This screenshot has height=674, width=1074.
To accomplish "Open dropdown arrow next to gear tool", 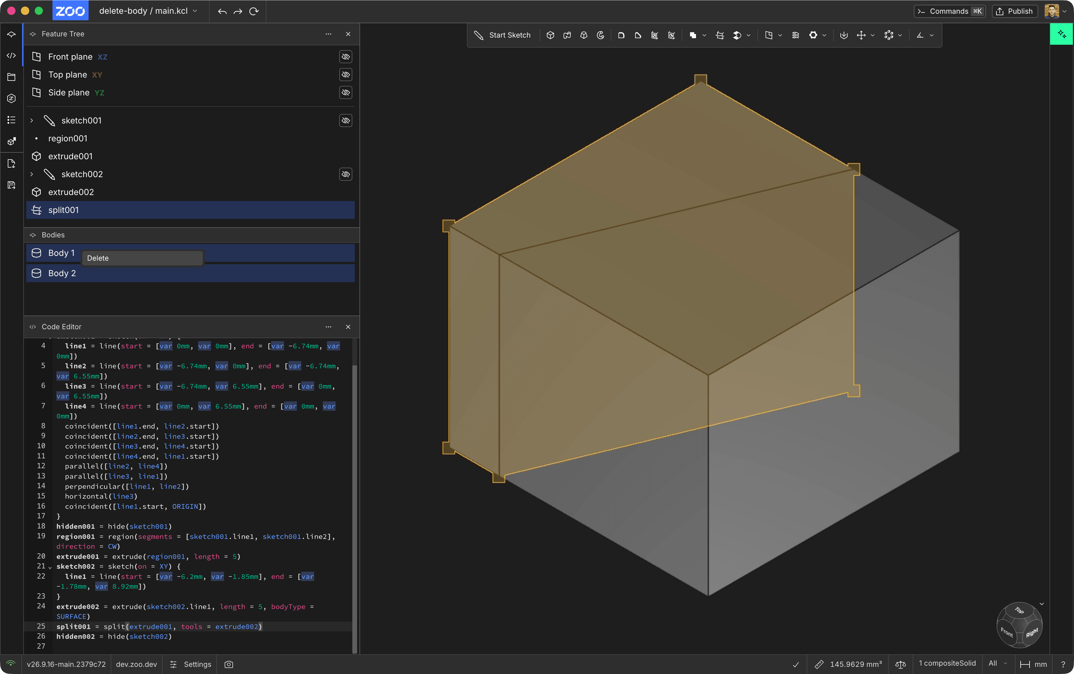I will 824,35.
